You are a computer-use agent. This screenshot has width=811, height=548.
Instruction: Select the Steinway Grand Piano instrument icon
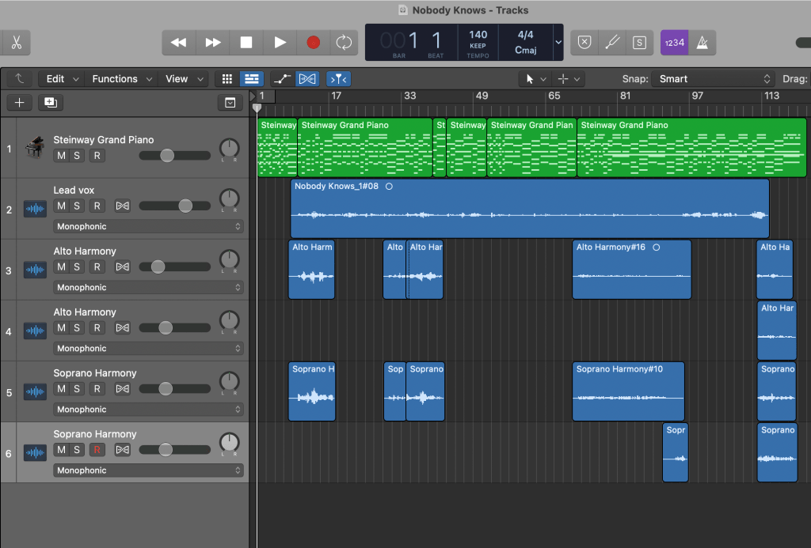[35, 148]
